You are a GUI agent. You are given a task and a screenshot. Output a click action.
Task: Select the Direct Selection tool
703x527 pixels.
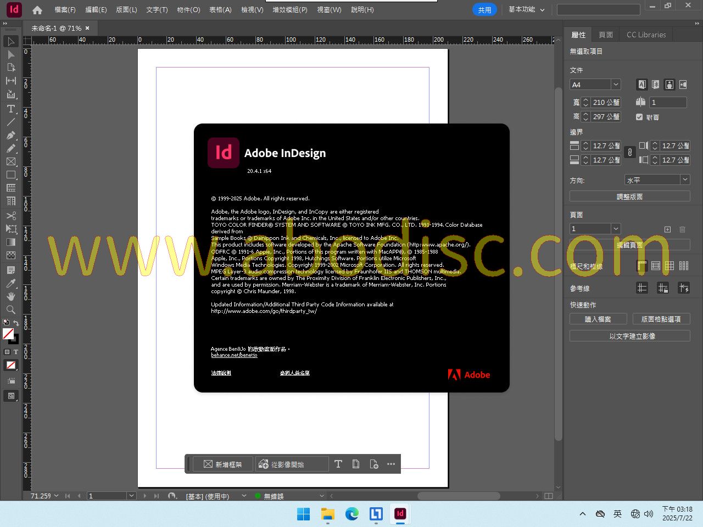pyautogui.click(x=11, y=55)
